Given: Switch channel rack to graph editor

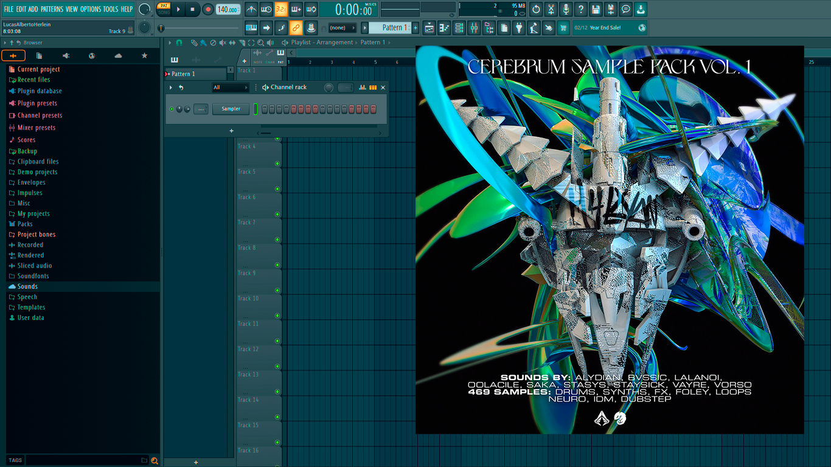Looking at the screenshot, I should (363, 88).
